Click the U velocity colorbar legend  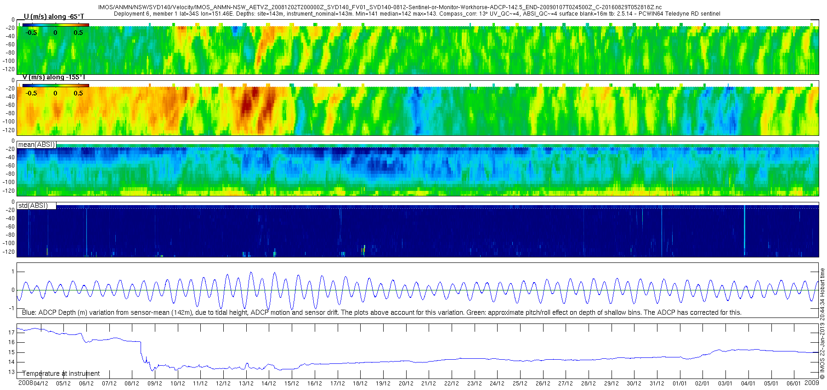(x=56, y=25)
